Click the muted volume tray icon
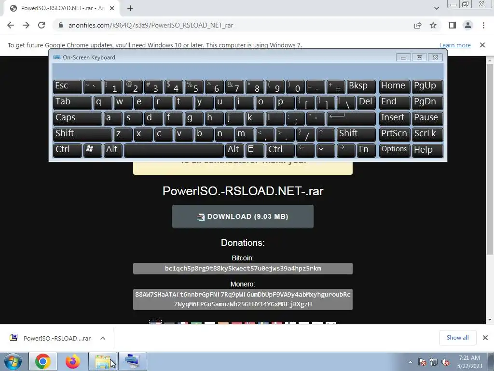 click(x=445, y=362)
